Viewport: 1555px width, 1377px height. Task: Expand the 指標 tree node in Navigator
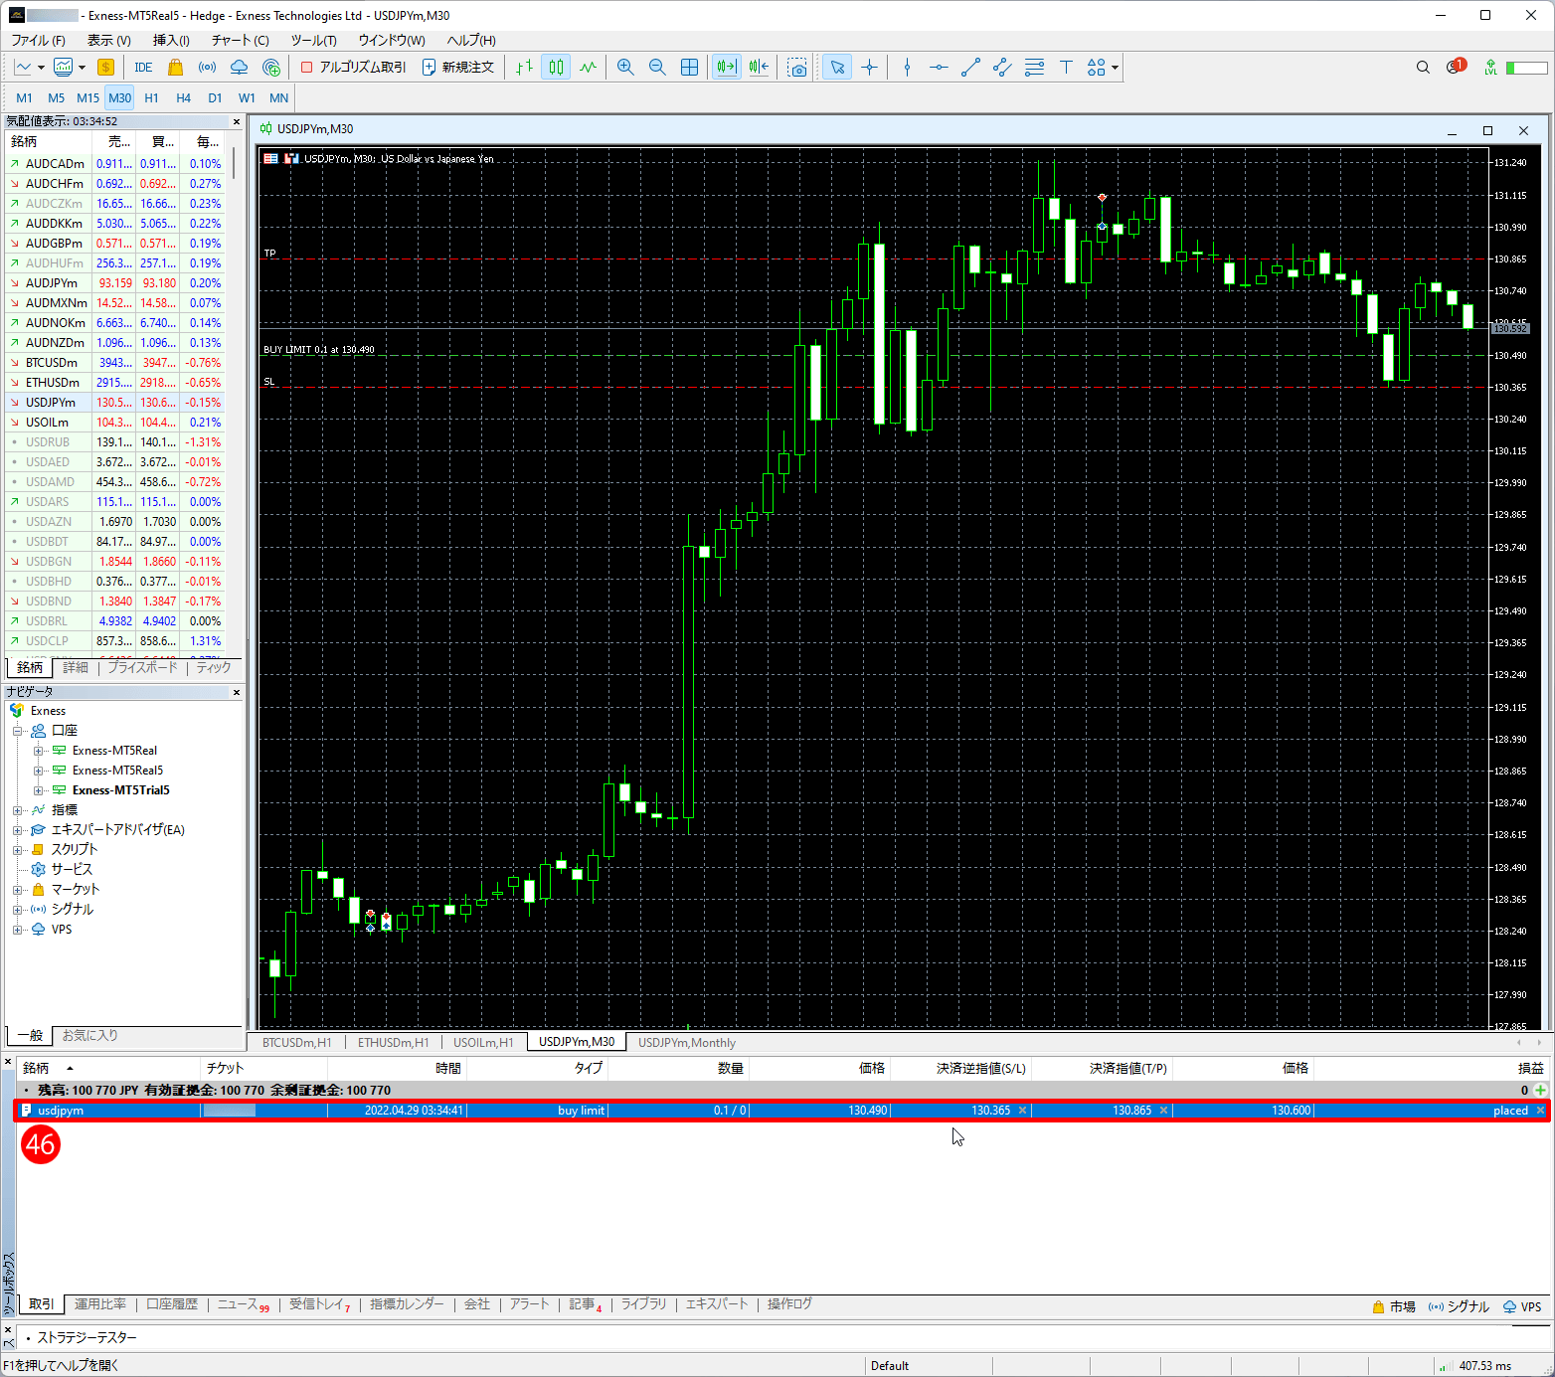tap(17, 810)
